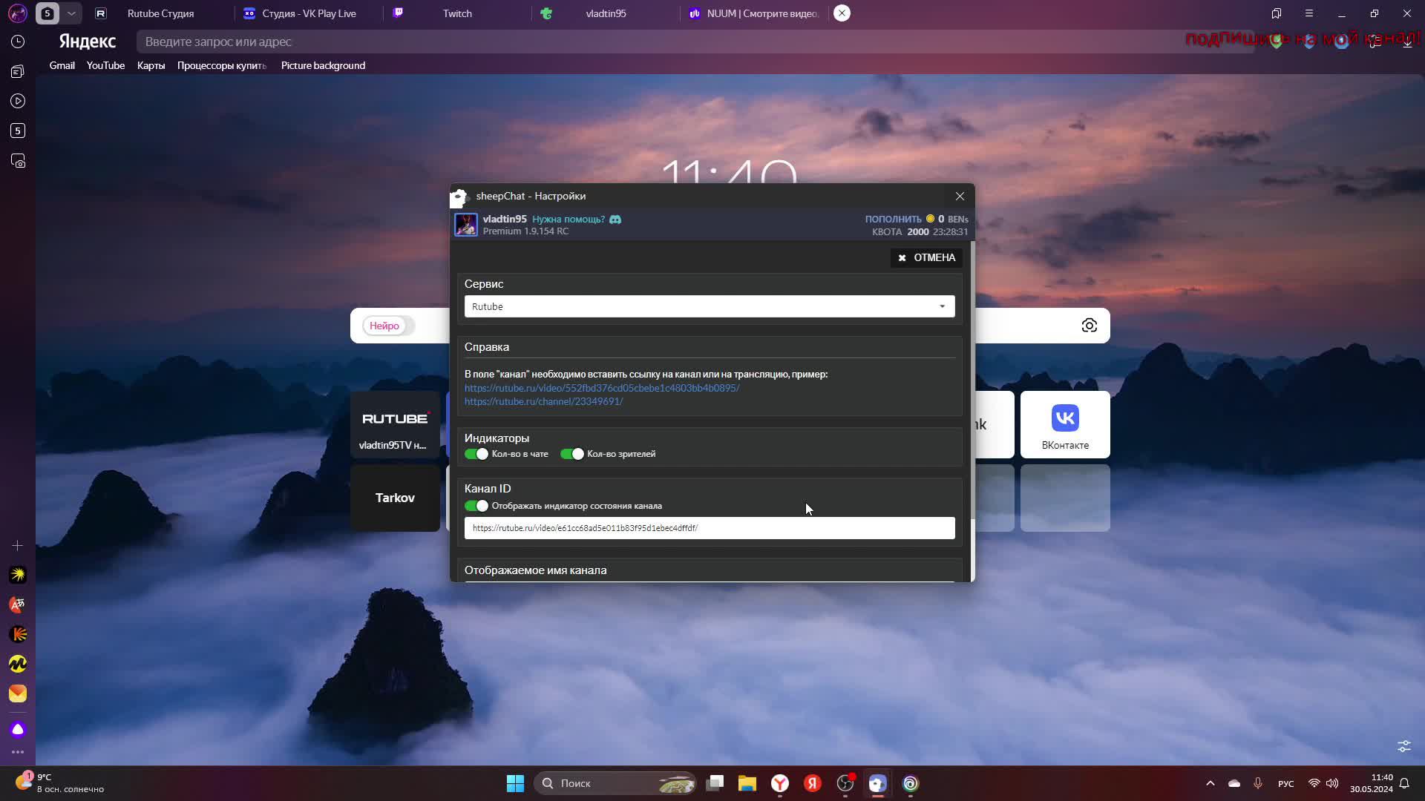This screenshot has width=1425, height=801.
Task: Show hidden system tray icons
Action: (x=1211, y=783)
